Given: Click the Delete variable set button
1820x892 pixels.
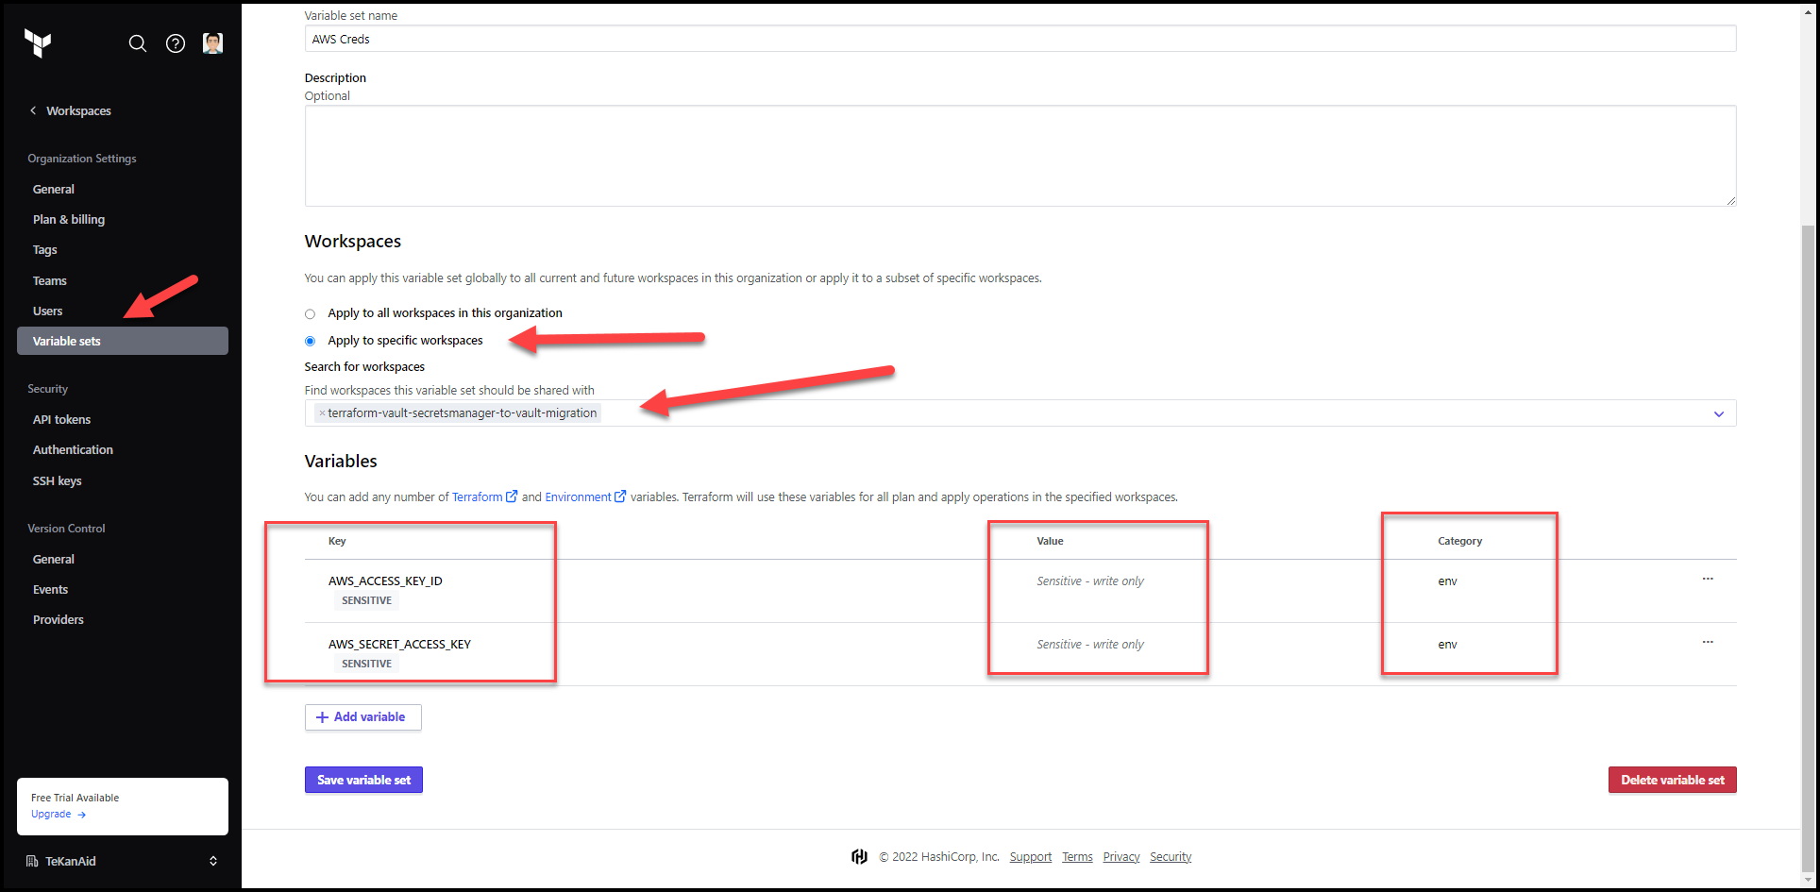Looking at the screenshot, I should pyautogui.click(x=1672, y=780).
